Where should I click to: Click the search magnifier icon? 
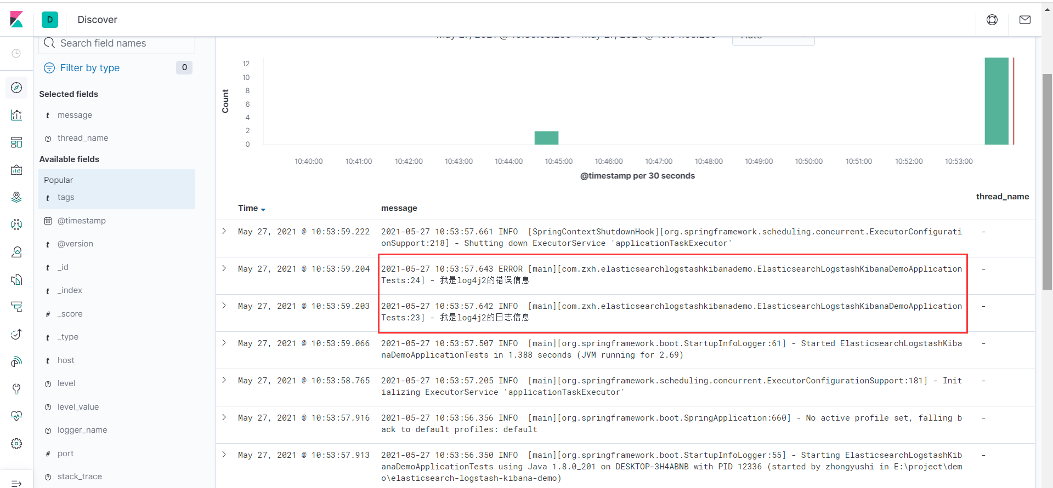pos(49,43)
